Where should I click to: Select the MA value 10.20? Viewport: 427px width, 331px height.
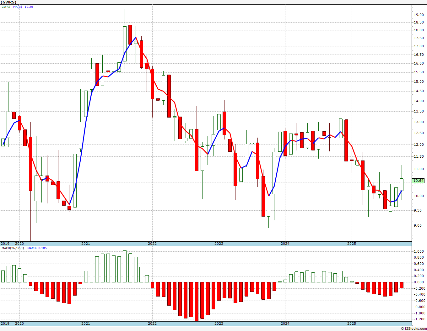tap(29, 7)
